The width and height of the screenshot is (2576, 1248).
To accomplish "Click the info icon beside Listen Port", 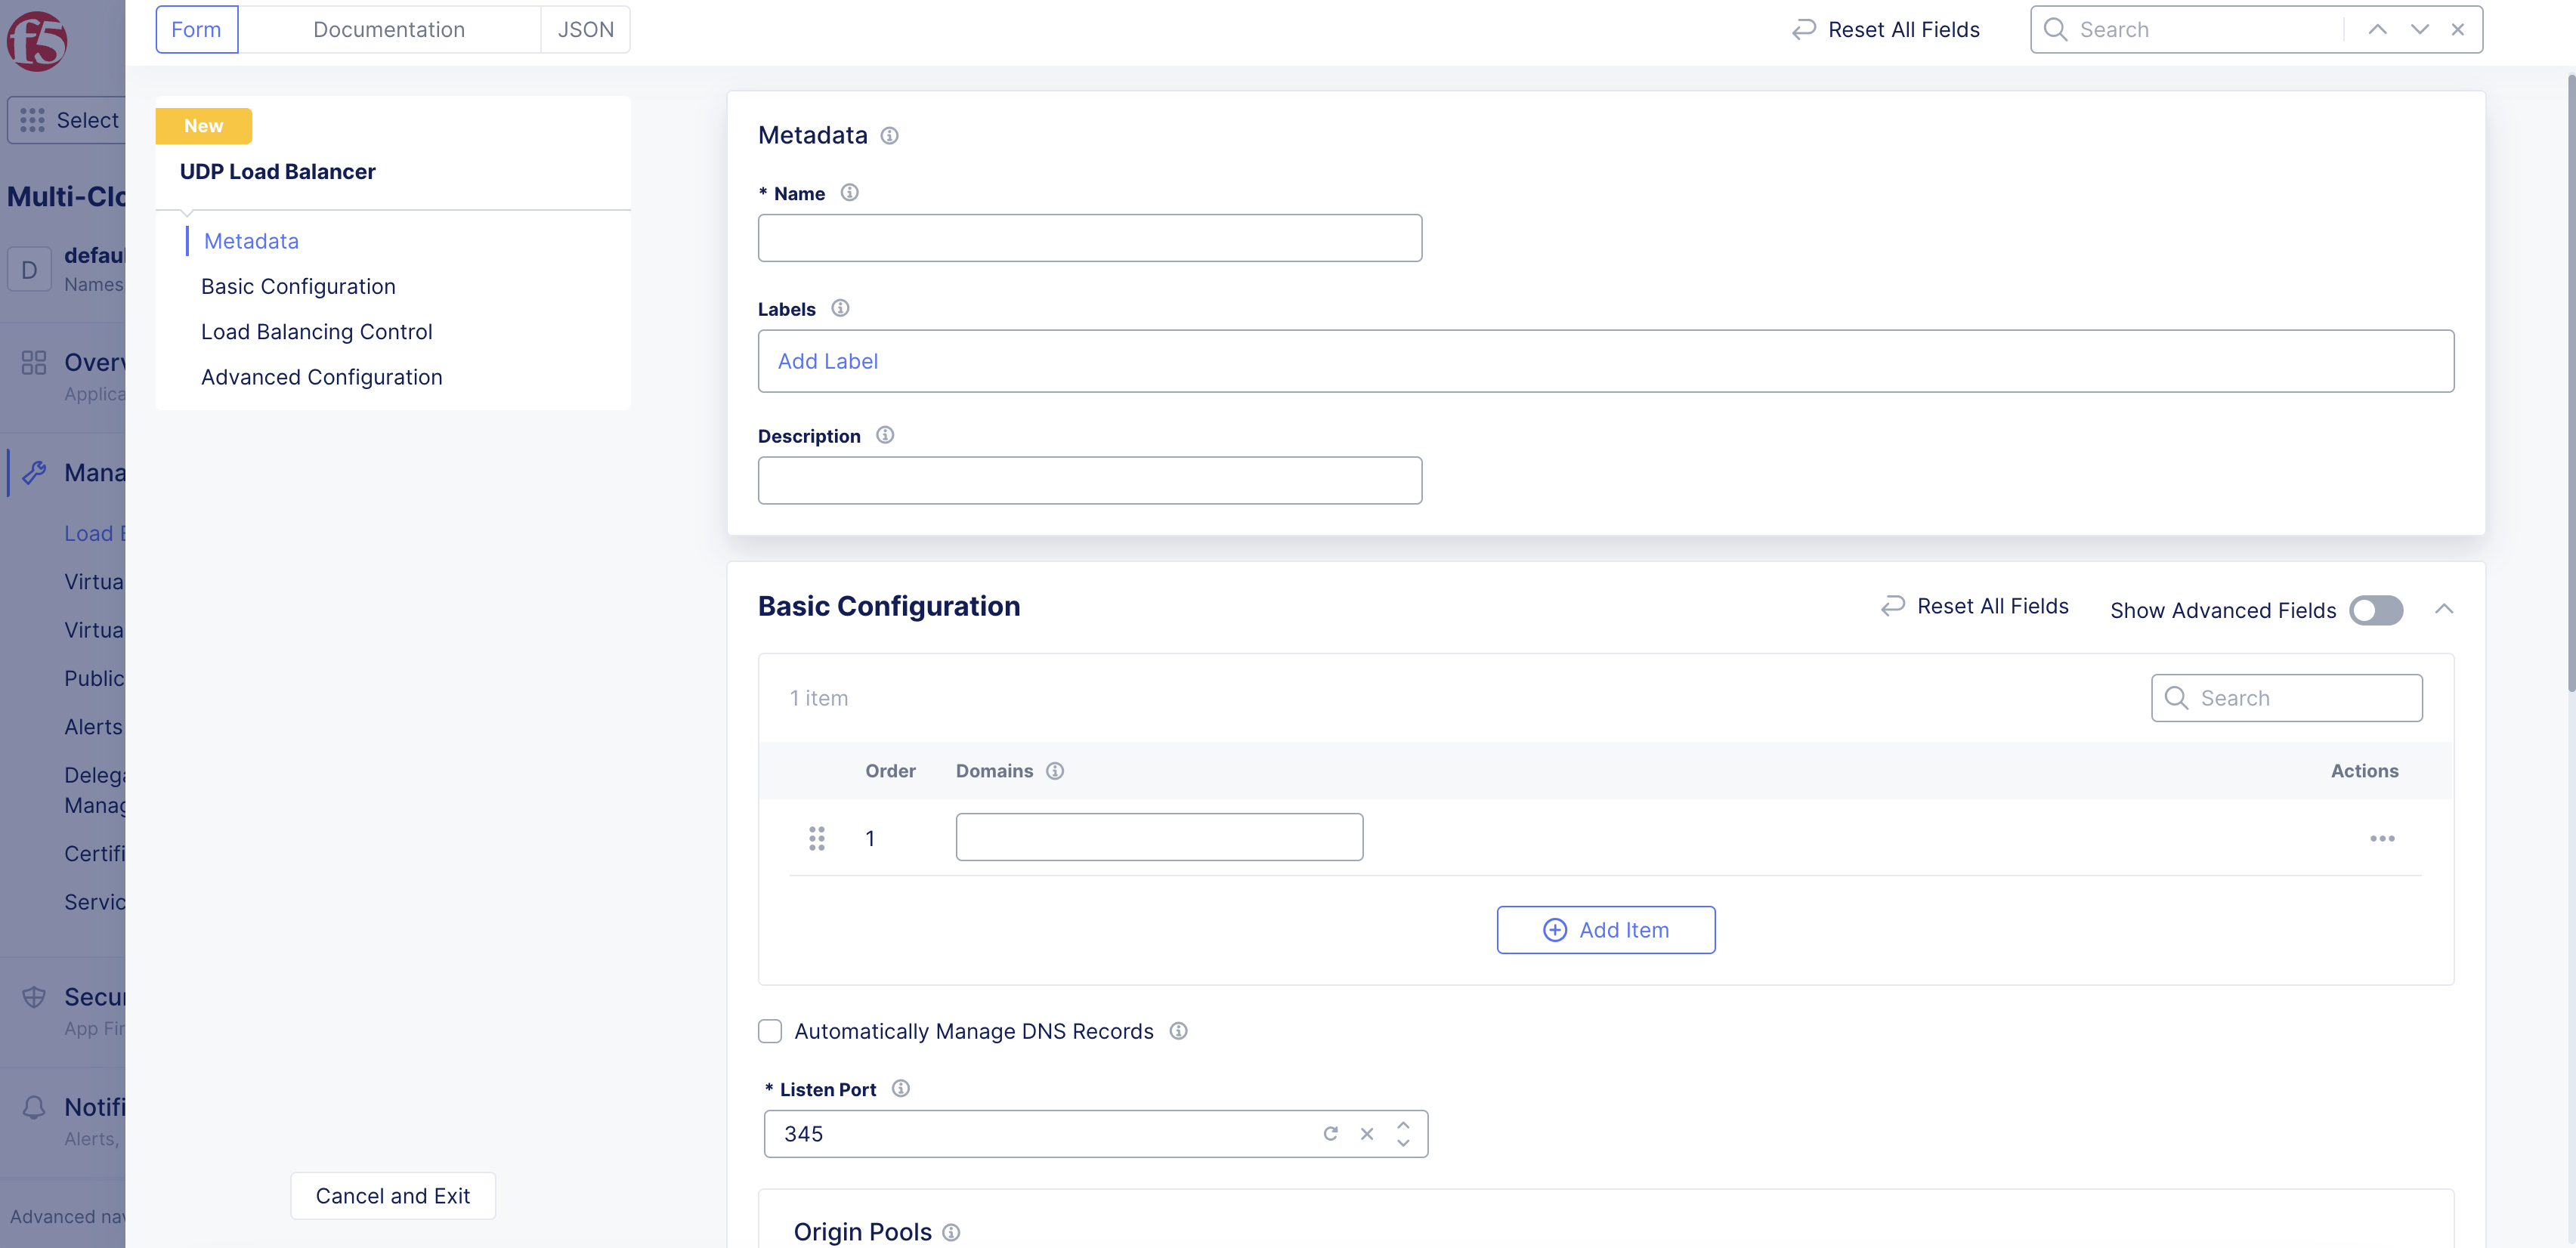I will click(x=900, y=1089).
